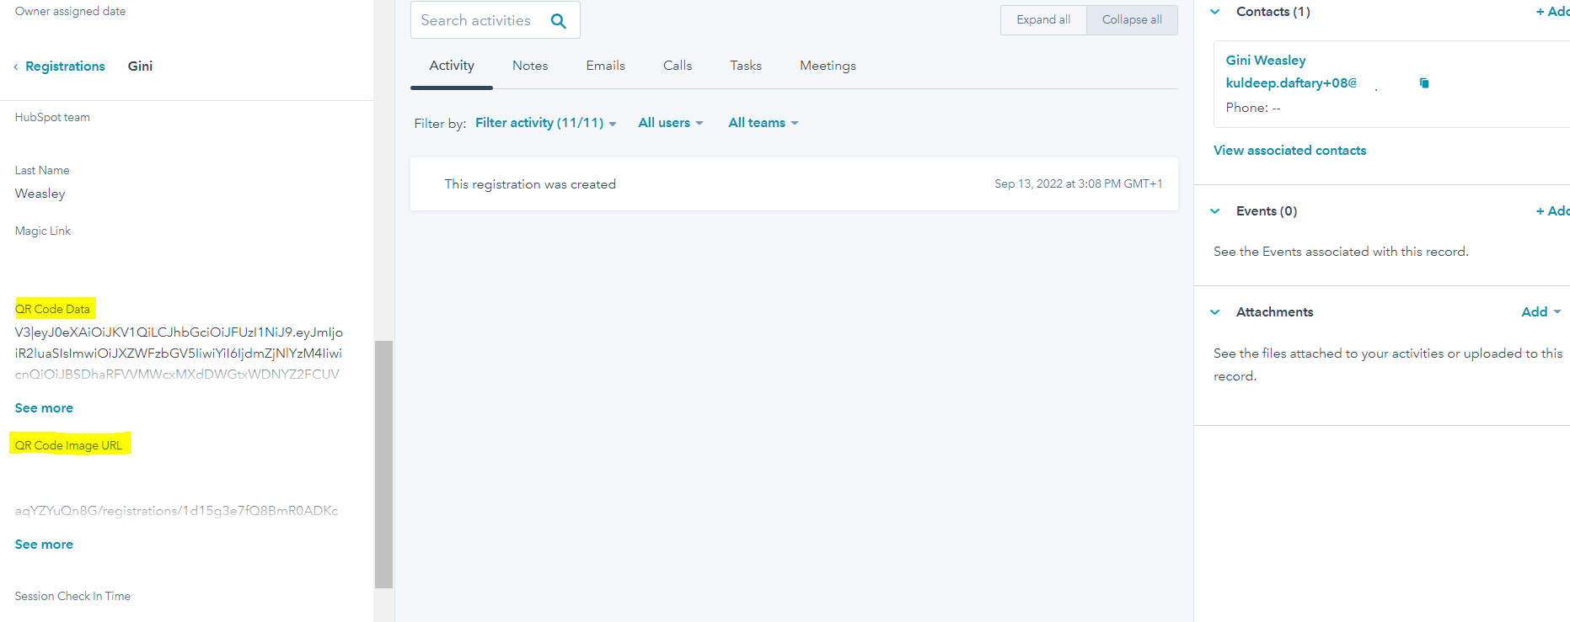Click the Magic Link property label
1570x622 pixels.
(43, 231)
